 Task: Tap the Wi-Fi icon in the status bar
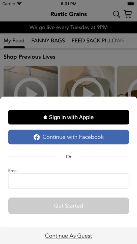[19, 4]
